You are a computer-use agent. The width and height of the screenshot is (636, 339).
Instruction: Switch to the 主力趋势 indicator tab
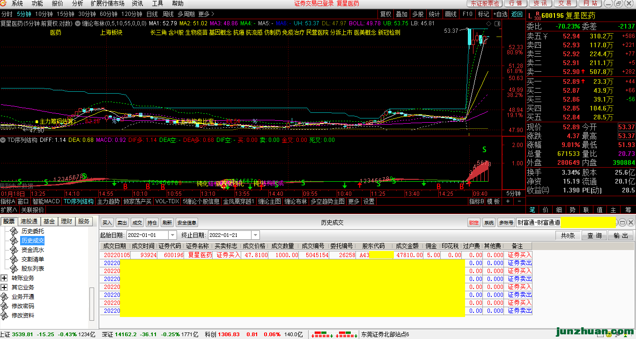point(109,201)
